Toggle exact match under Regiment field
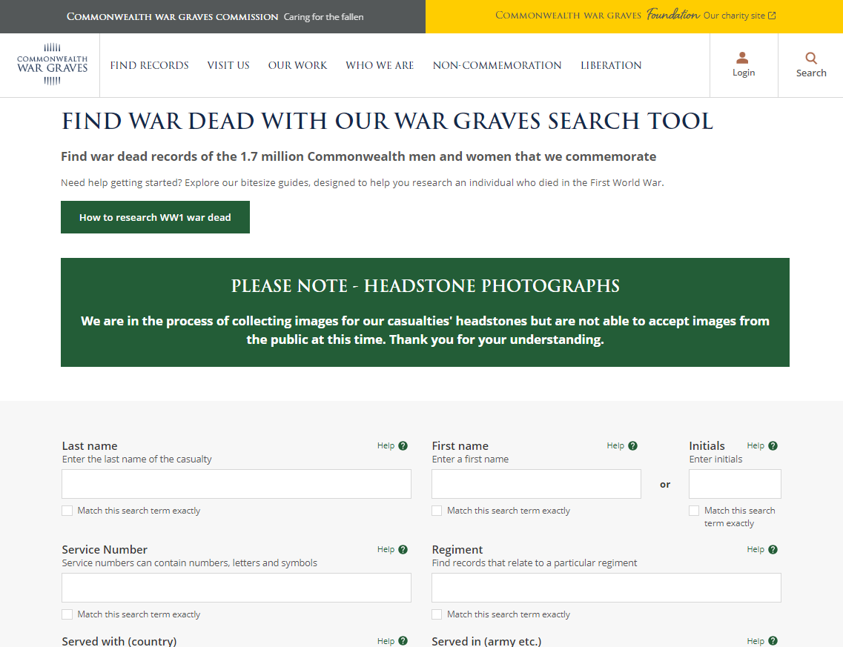This screenshot has height=647, width=843. (x=437, y=614)
